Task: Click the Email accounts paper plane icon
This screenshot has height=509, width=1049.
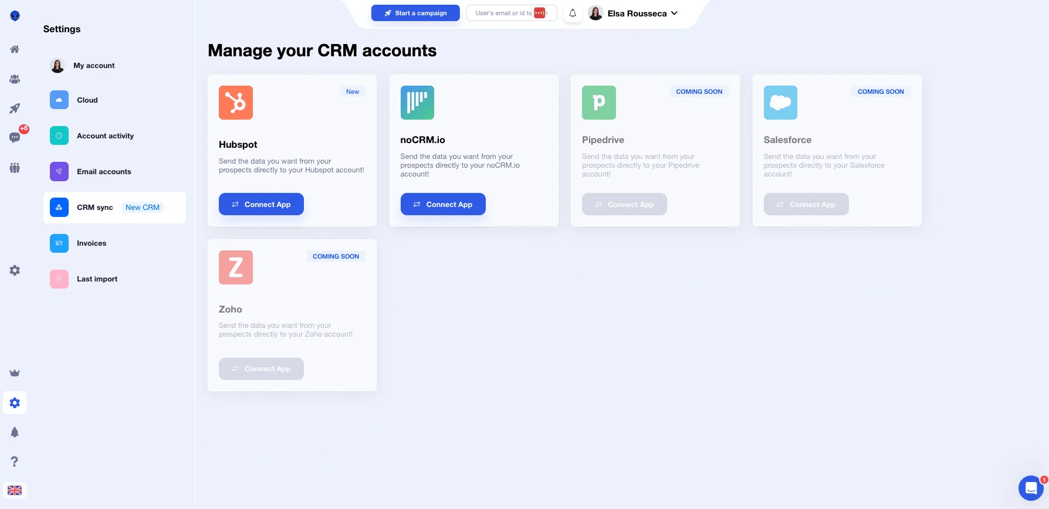Action: pyautogui.click(x=59, y=171)
